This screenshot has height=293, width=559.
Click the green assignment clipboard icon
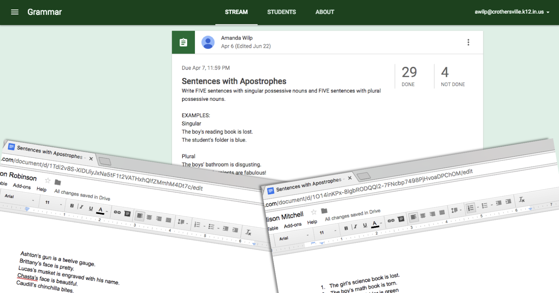pyautogui.click(x=183, y=42)
